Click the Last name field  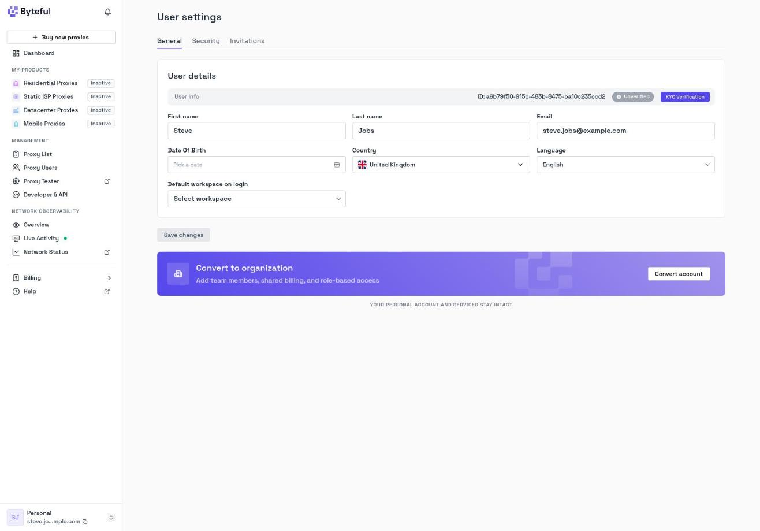tap(441, 131)
